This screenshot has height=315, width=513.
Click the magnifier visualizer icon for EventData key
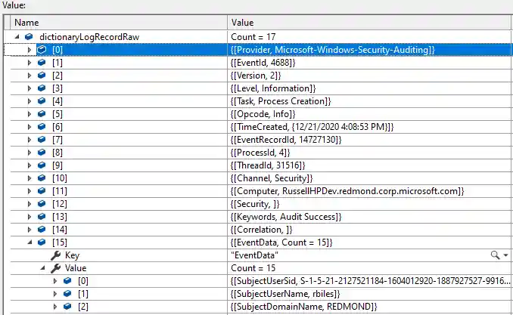[x=495, y=255]
